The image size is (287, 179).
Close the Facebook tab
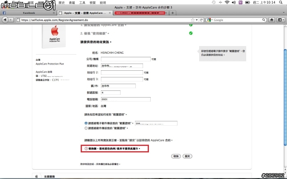pyautogui.click(x=54, y=13)
